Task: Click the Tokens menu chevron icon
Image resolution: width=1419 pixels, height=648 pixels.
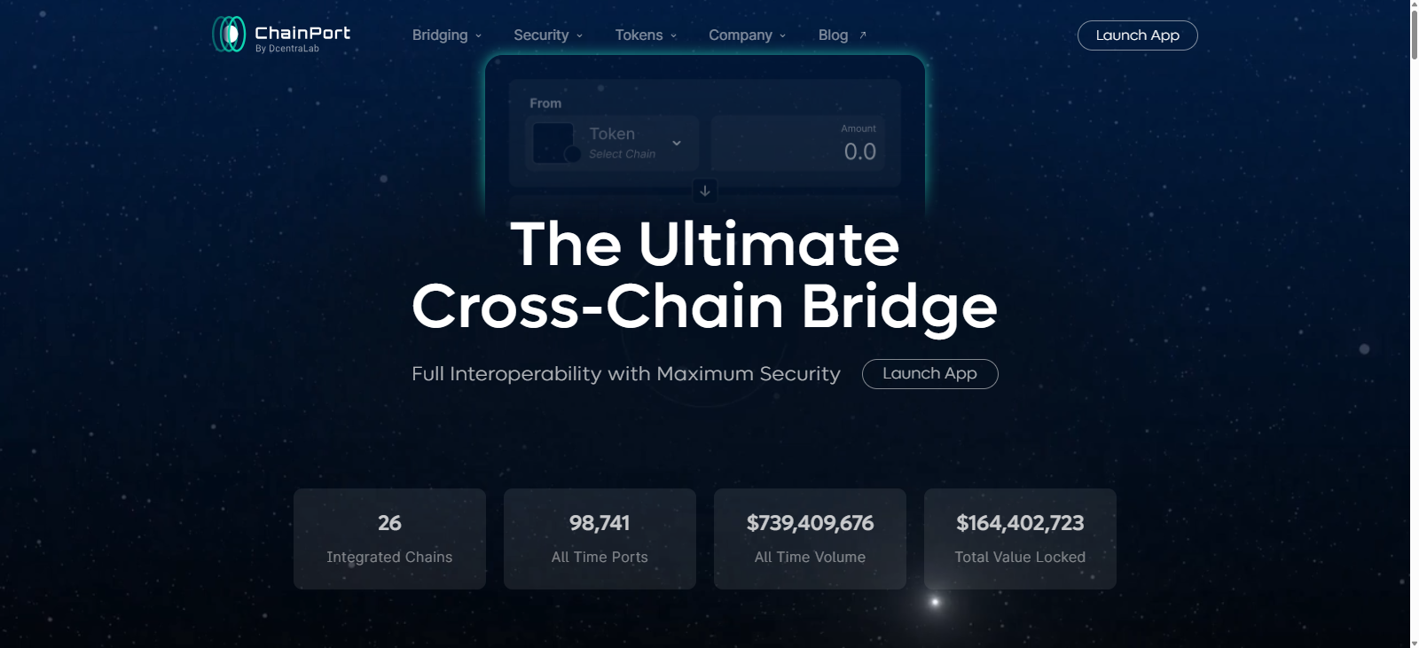Action: [671, 36]
